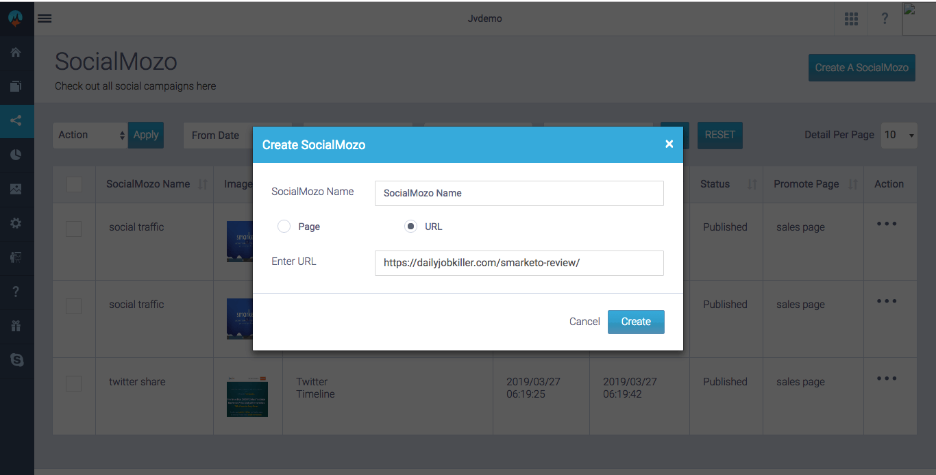The image size is (936, 475).
Task: Open the stacked pages sidebar icon
Action: coord(16,86)
